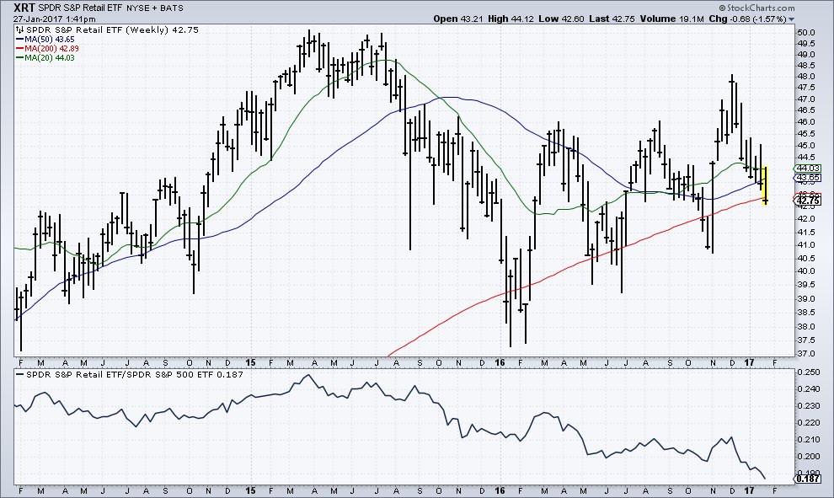
Task: Click the bar-chart icon before the Weekly legend
Action: (x=19, y=29)
